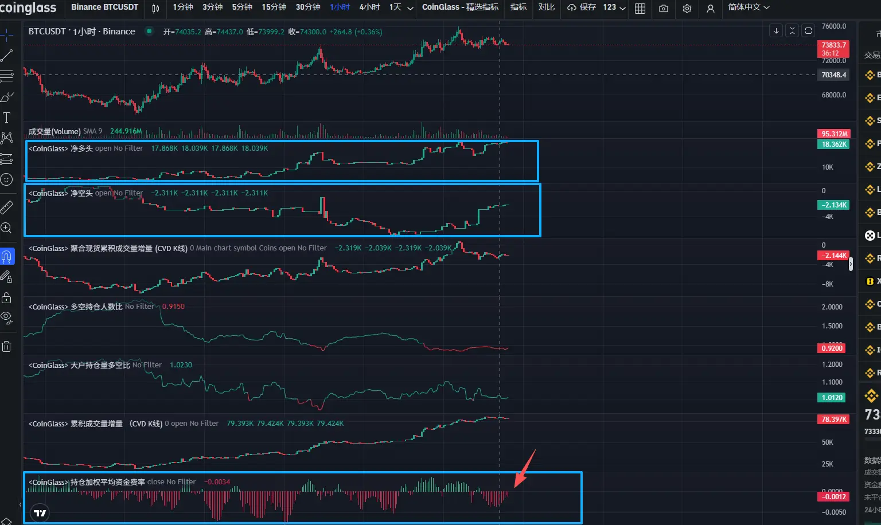
Task: Click the right side panel resize handle
Action: [851, 264]
